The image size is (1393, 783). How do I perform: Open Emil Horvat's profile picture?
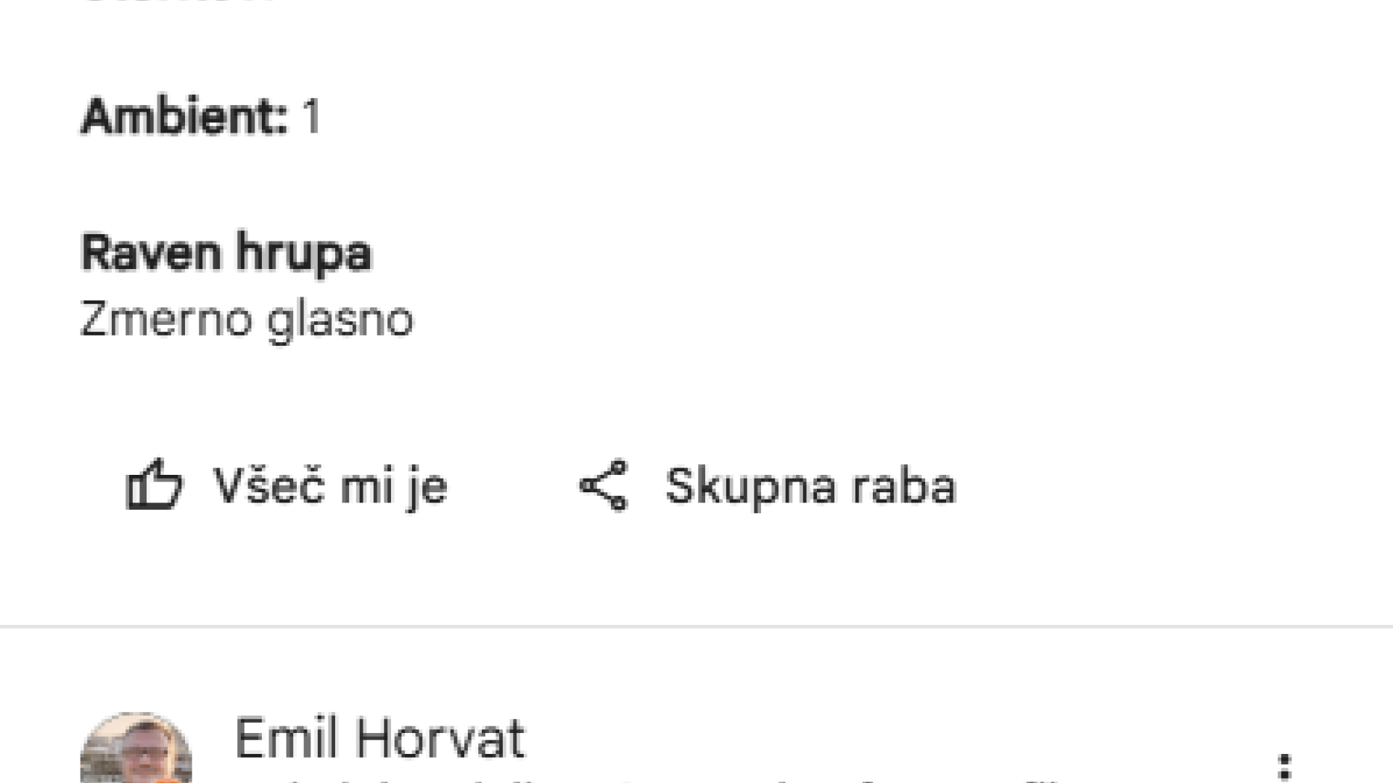click(x=136, y=750)
